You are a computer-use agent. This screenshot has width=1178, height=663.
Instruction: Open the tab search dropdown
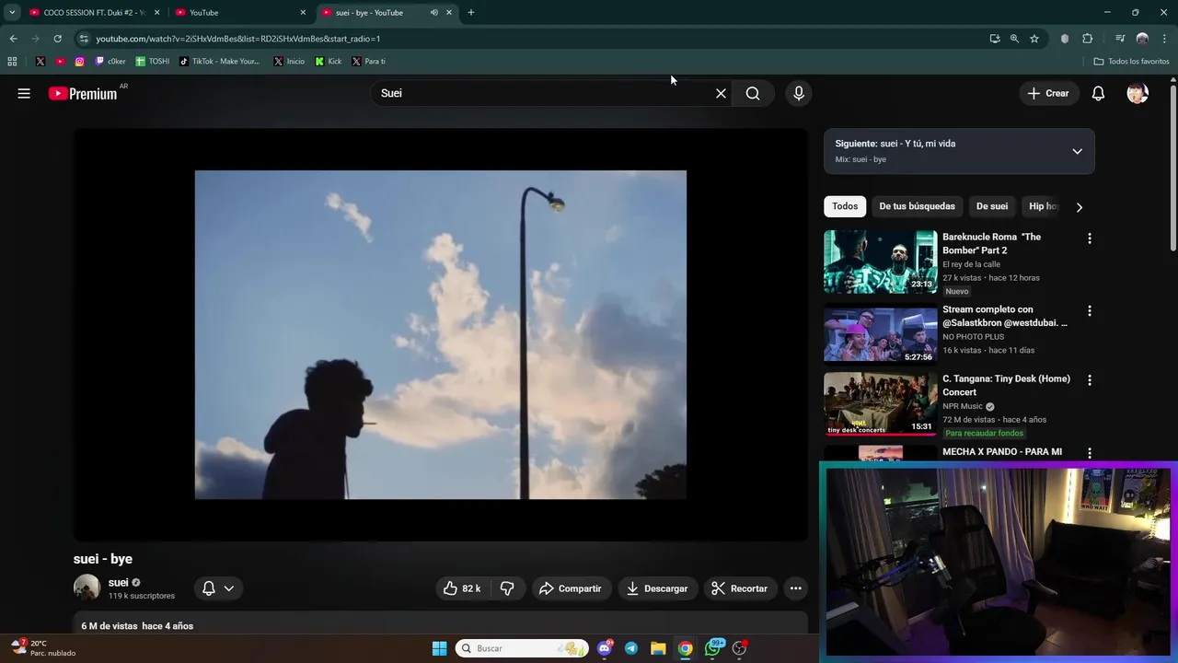tap(12, 12)
